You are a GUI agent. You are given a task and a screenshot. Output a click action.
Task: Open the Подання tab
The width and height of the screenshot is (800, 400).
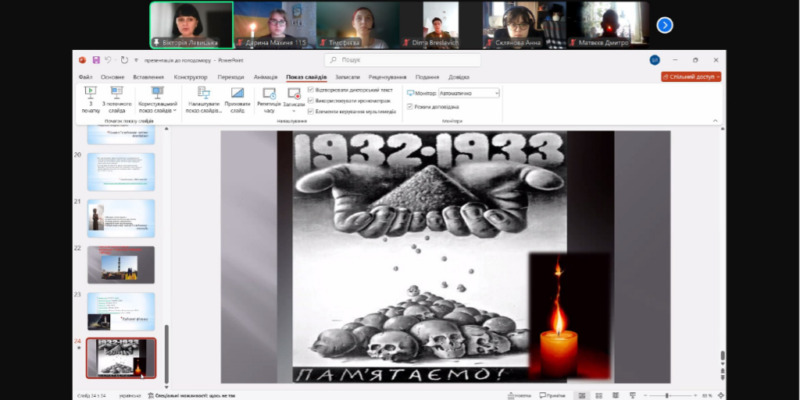(x=427, y=77)
